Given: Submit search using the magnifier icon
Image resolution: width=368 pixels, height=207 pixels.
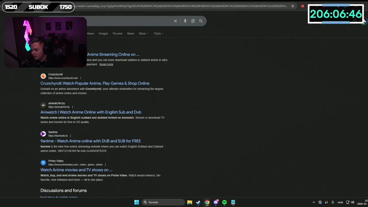Looking at the screenshot, I should 201,21.
